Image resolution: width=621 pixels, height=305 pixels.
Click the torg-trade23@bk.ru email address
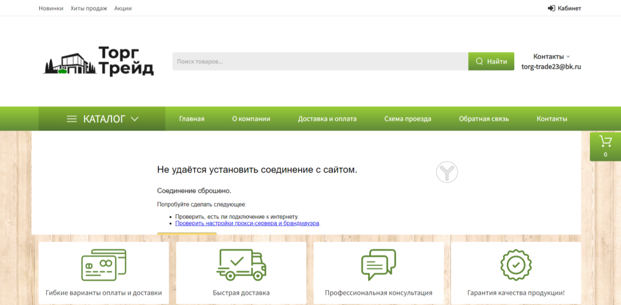pos(551,67)
